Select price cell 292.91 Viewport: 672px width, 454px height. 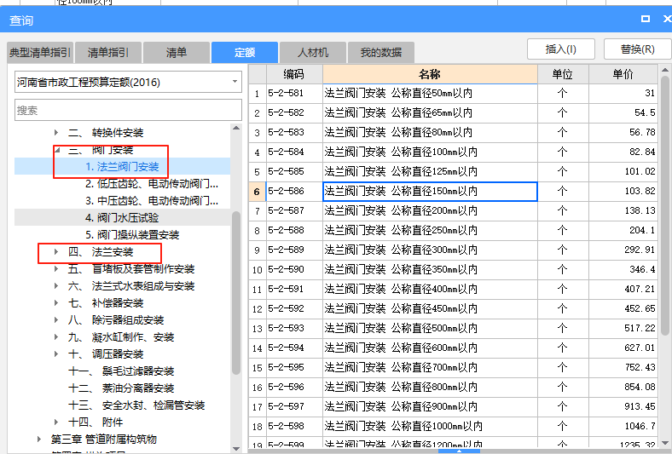623,250
